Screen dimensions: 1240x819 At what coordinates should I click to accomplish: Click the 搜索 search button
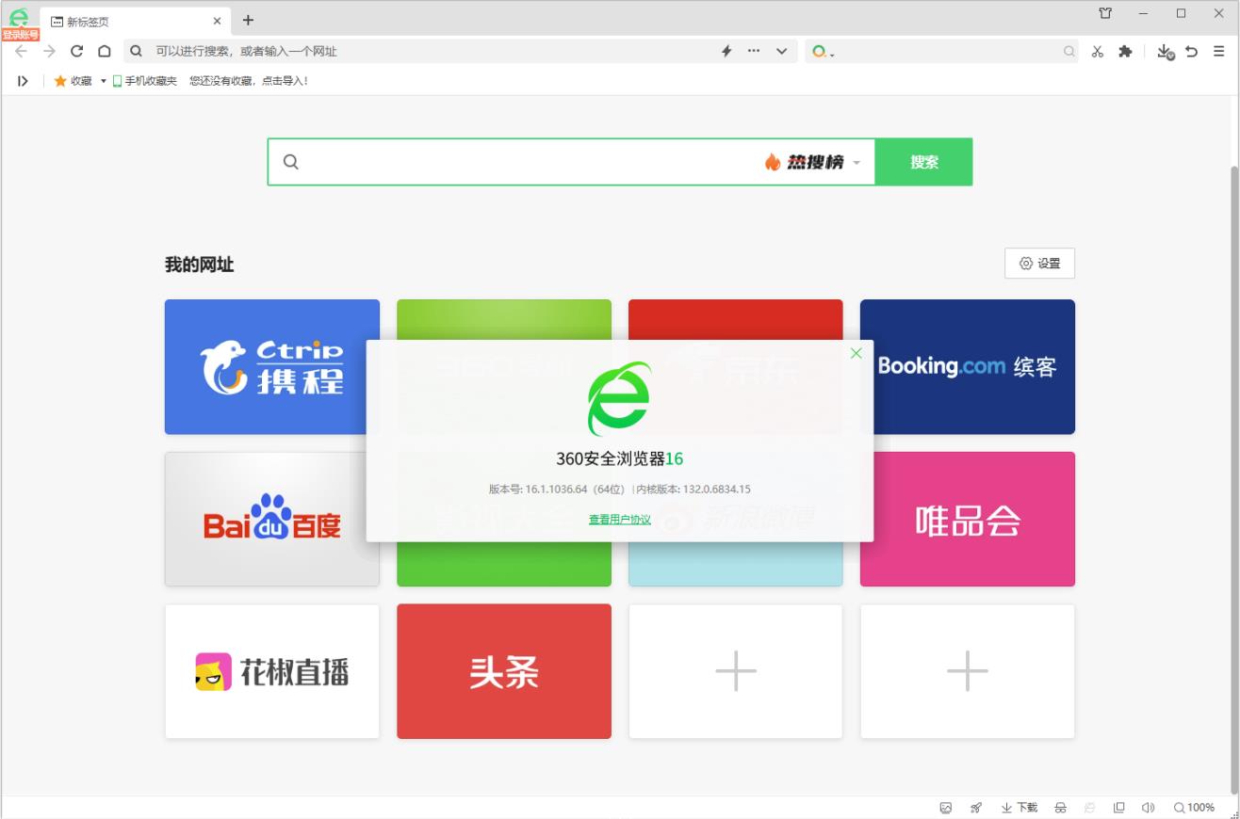(x=924, y=162)
